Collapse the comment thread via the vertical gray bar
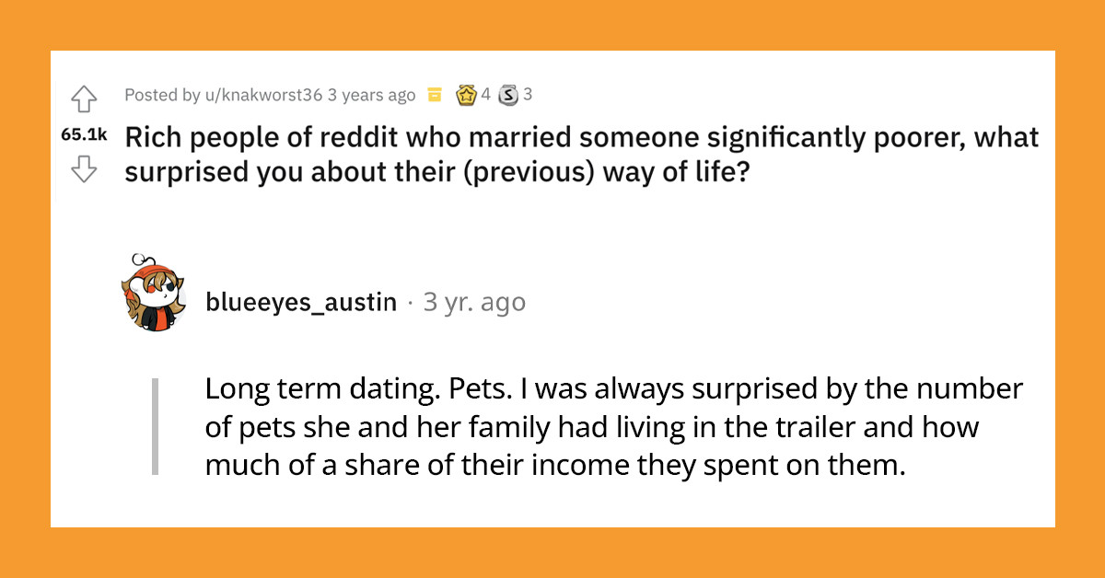 point(157,425)
